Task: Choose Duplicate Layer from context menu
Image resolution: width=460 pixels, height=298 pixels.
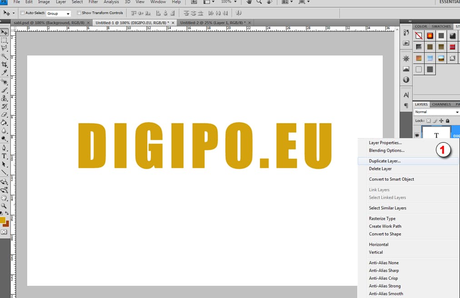Action: 385,161
